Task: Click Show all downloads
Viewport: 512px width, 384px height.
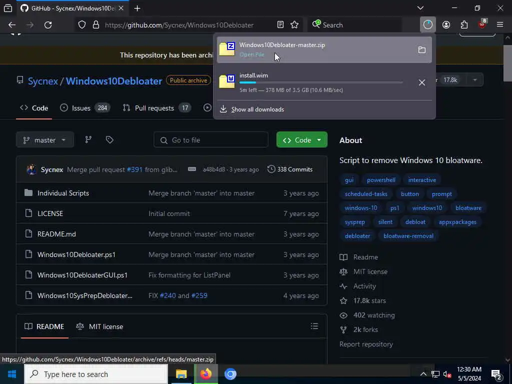Action: pos(257,109)
